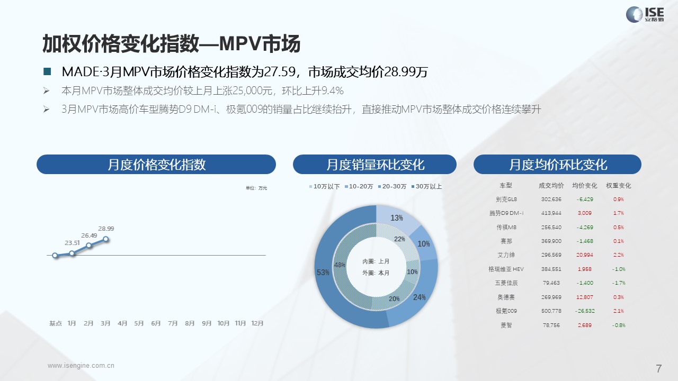The height and width of the screenshot is (381, 678).
Task: Click the 413,944 price cell
Action: pyautogui.click(x=551, y=213)
